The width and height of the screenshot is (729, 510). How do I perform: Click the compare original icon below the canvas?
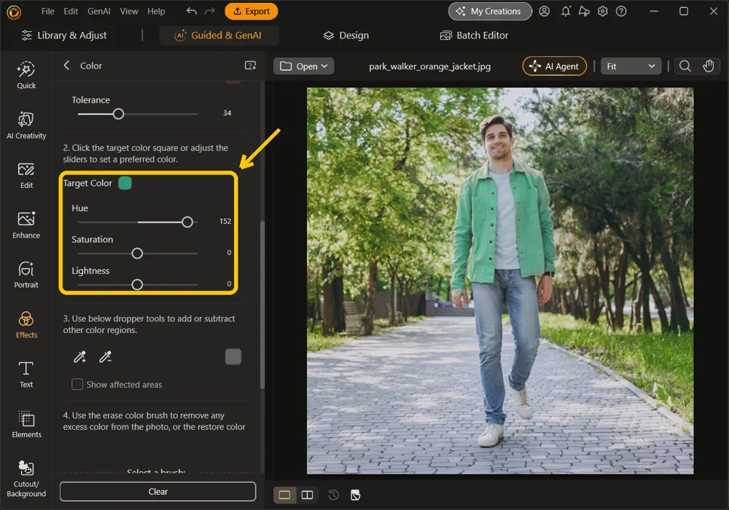pyautogui.click(x=355, y=495)
